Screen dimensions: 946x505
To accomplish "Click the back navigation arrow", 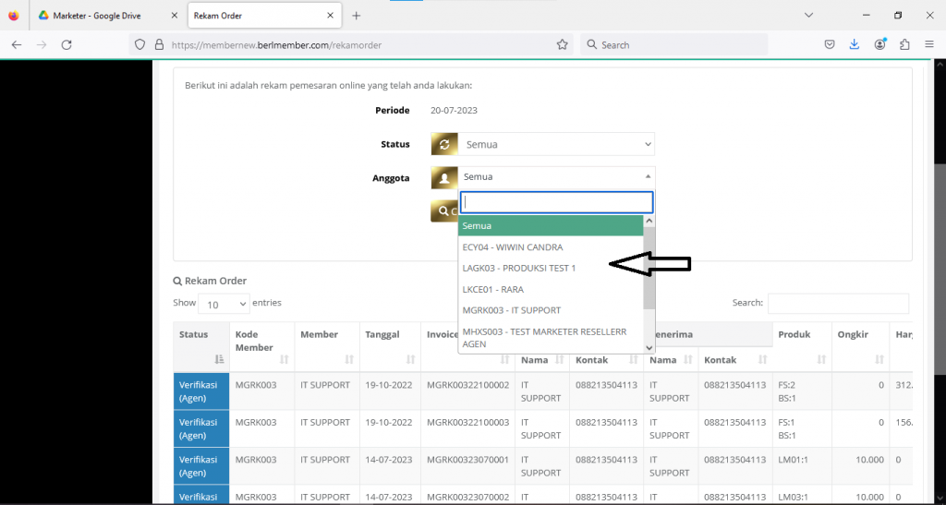I will tap(17, 44).
